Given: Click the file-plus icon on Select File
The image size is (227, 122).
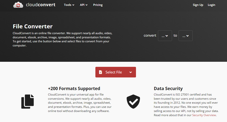Looking at the screenshot, I should (x=101, y=72).
